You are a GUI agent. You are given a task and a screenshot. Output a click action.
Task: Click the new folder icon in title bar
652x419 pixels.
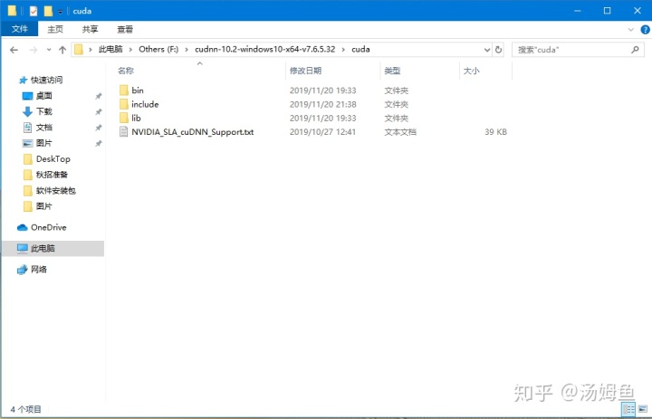click(x=48, y=11)
